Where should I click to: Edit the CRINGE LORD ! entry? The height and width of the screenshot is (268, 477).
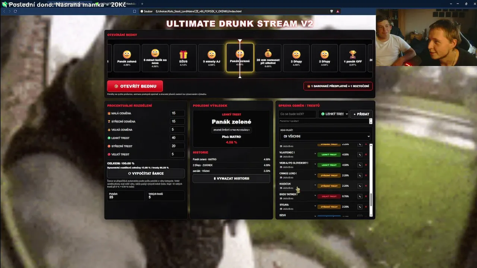[x=360, y=175]
